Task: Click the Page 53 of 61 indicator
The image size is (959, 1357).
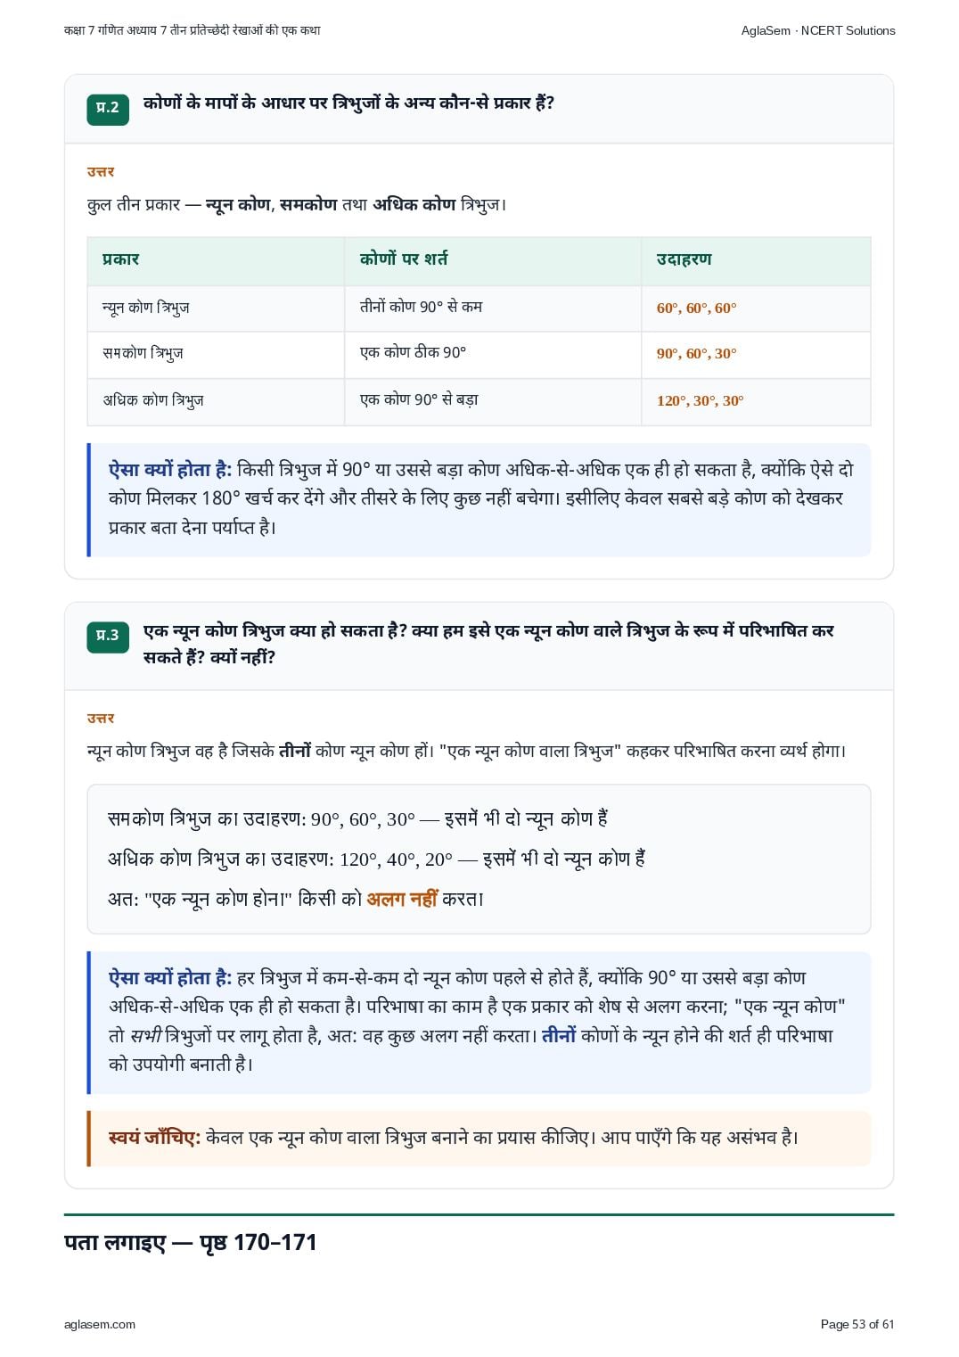Action: click(857, 1324)
